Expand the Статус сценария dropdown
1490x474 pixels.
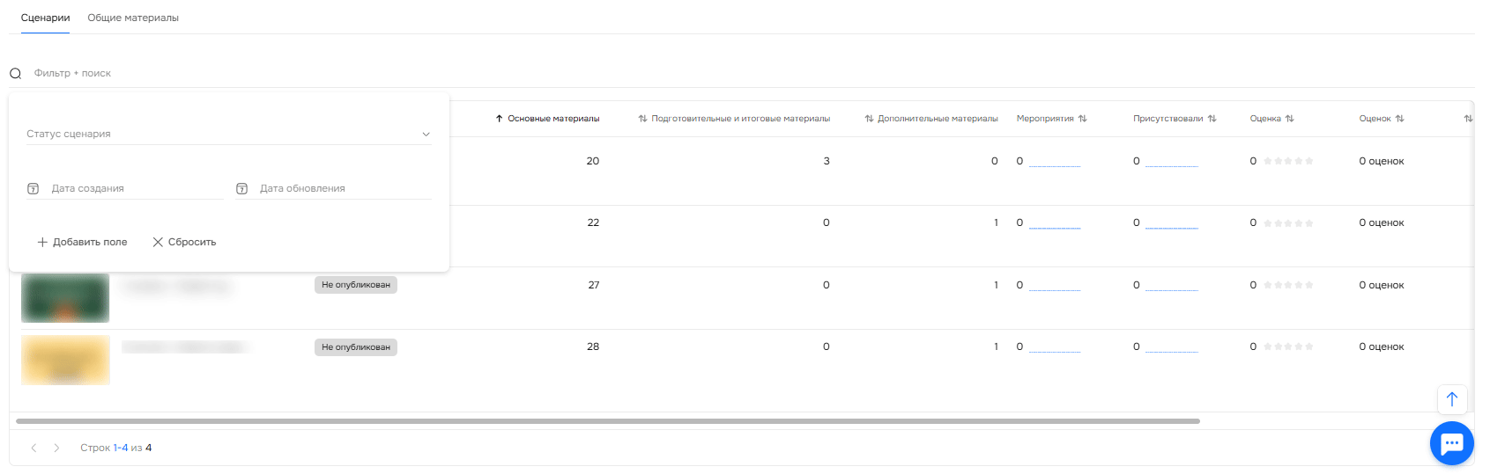coord(426,135)
